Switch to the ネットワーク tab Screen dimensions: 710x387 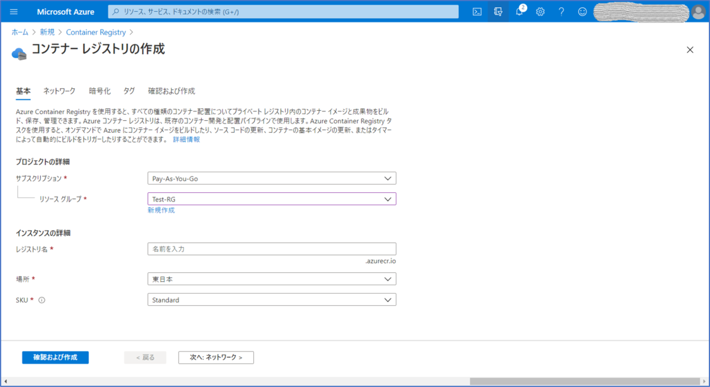pyautogui.click(x=59, y=91)
